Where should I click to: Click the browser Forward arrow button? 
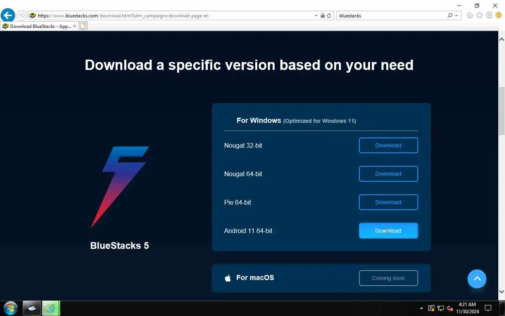(x=22, y=16)
